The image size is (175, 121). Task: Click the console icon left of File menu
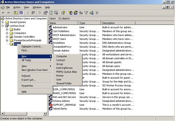click(3, 7)
